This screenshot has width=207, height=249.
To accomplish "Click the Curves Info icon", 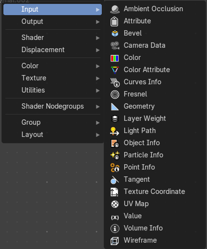I will [x=115, y=82].
